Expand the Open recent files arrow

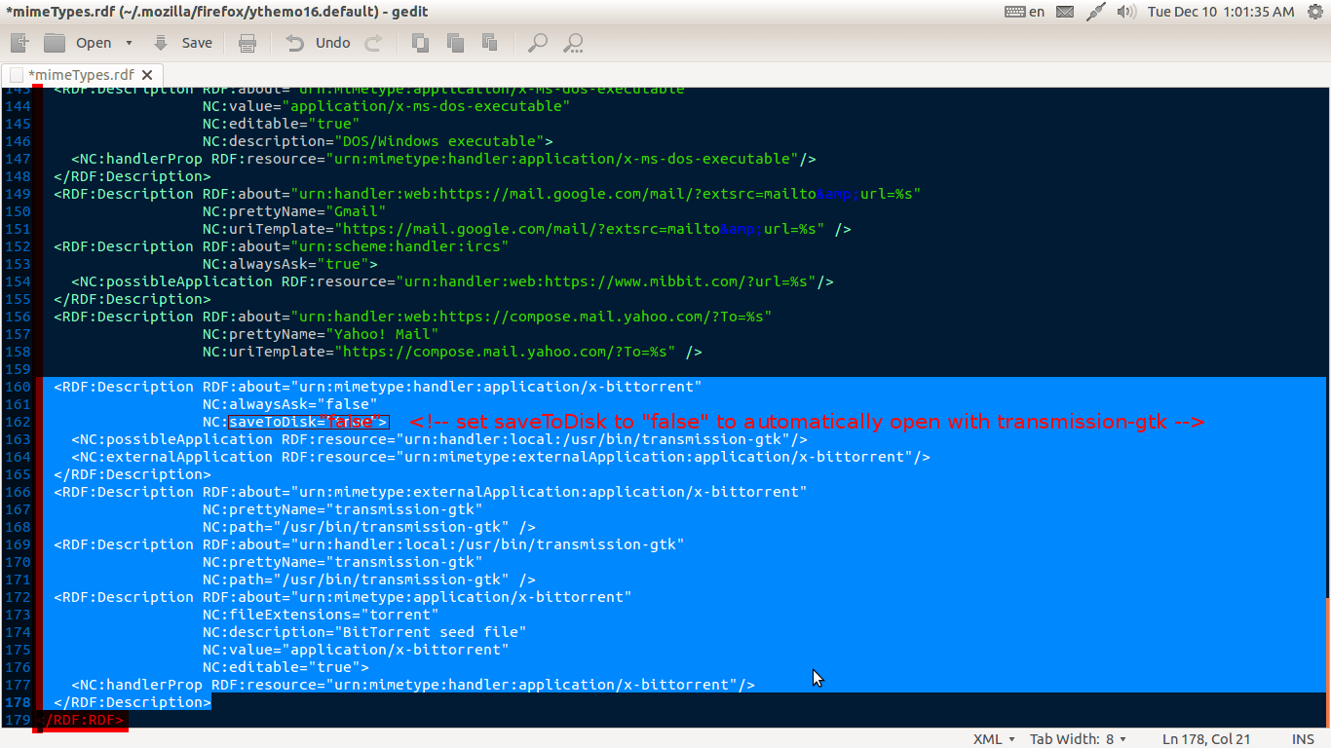pos(129,43)
